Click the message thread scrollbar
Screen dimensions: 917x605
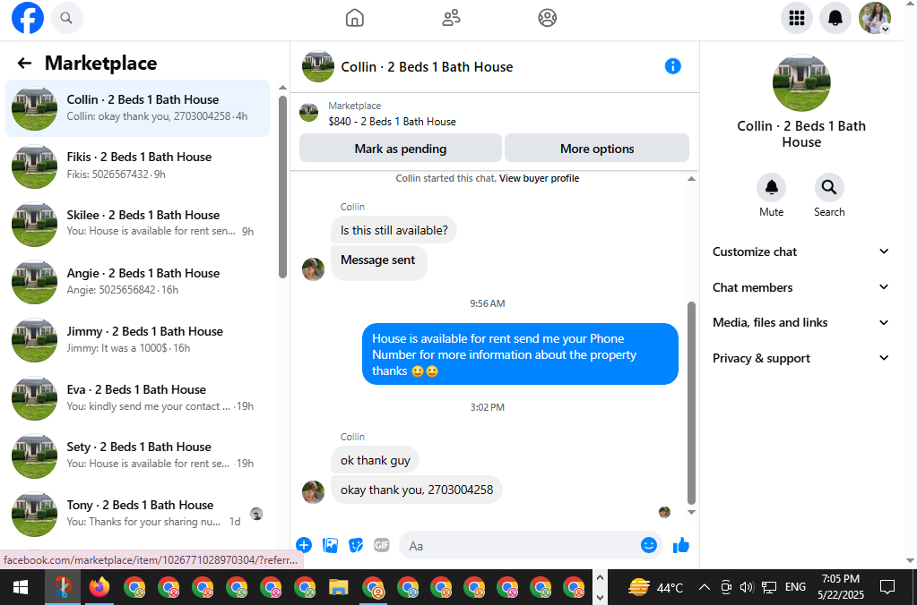pos(691,403)
